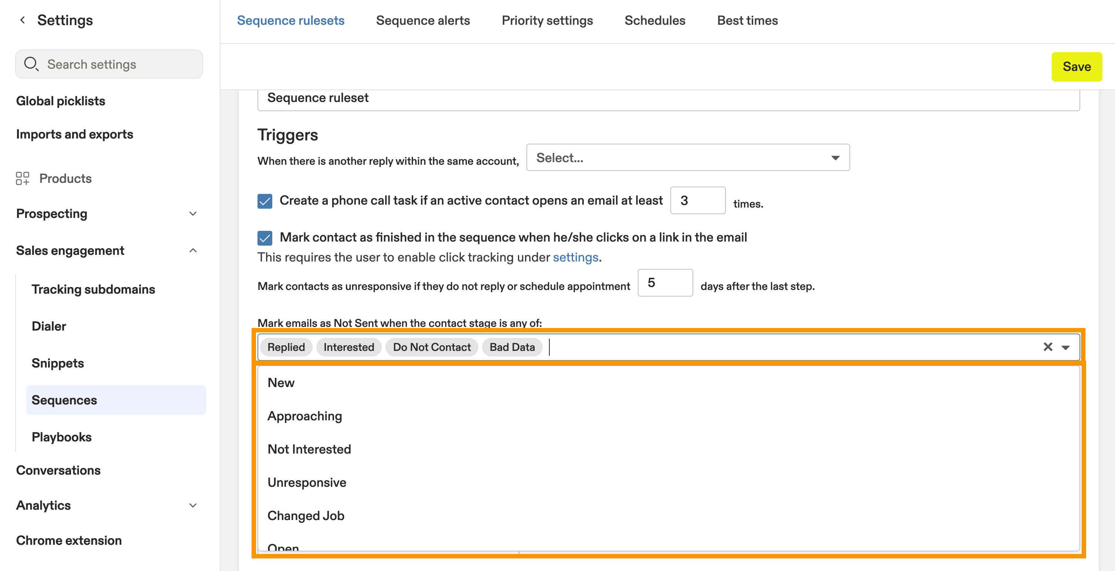Uncheck mark contact as finished checkbox
The width and height of the screenshot is (1115, 571).
[x=265, y=238]
